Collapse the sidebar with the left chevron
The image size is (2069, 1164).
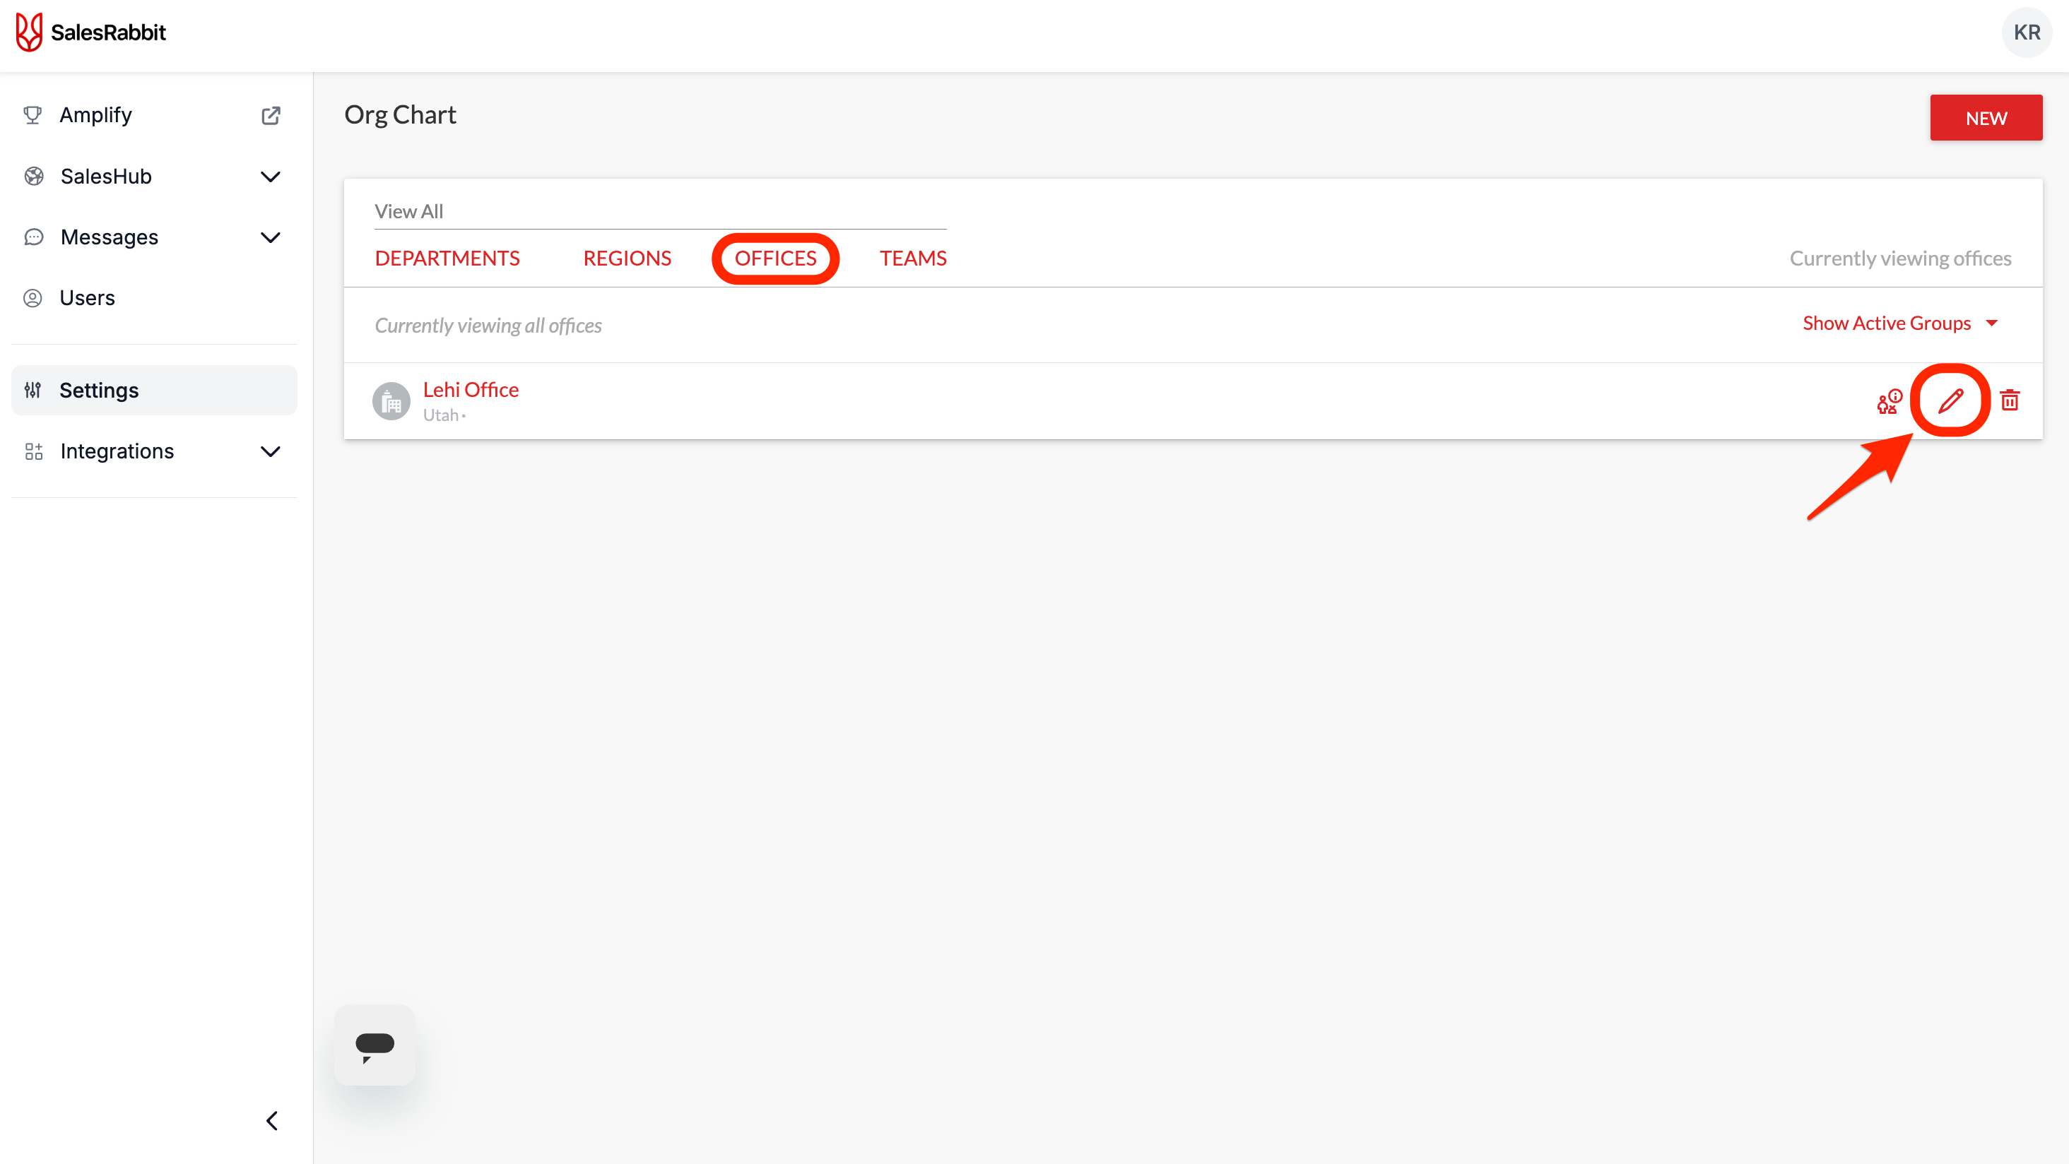pyautogui.click(x=271, y=1121)
